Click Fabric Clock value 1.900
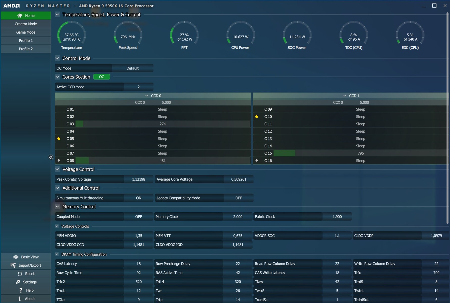Screen dimensions: 450x303 (x=337, y=217)
